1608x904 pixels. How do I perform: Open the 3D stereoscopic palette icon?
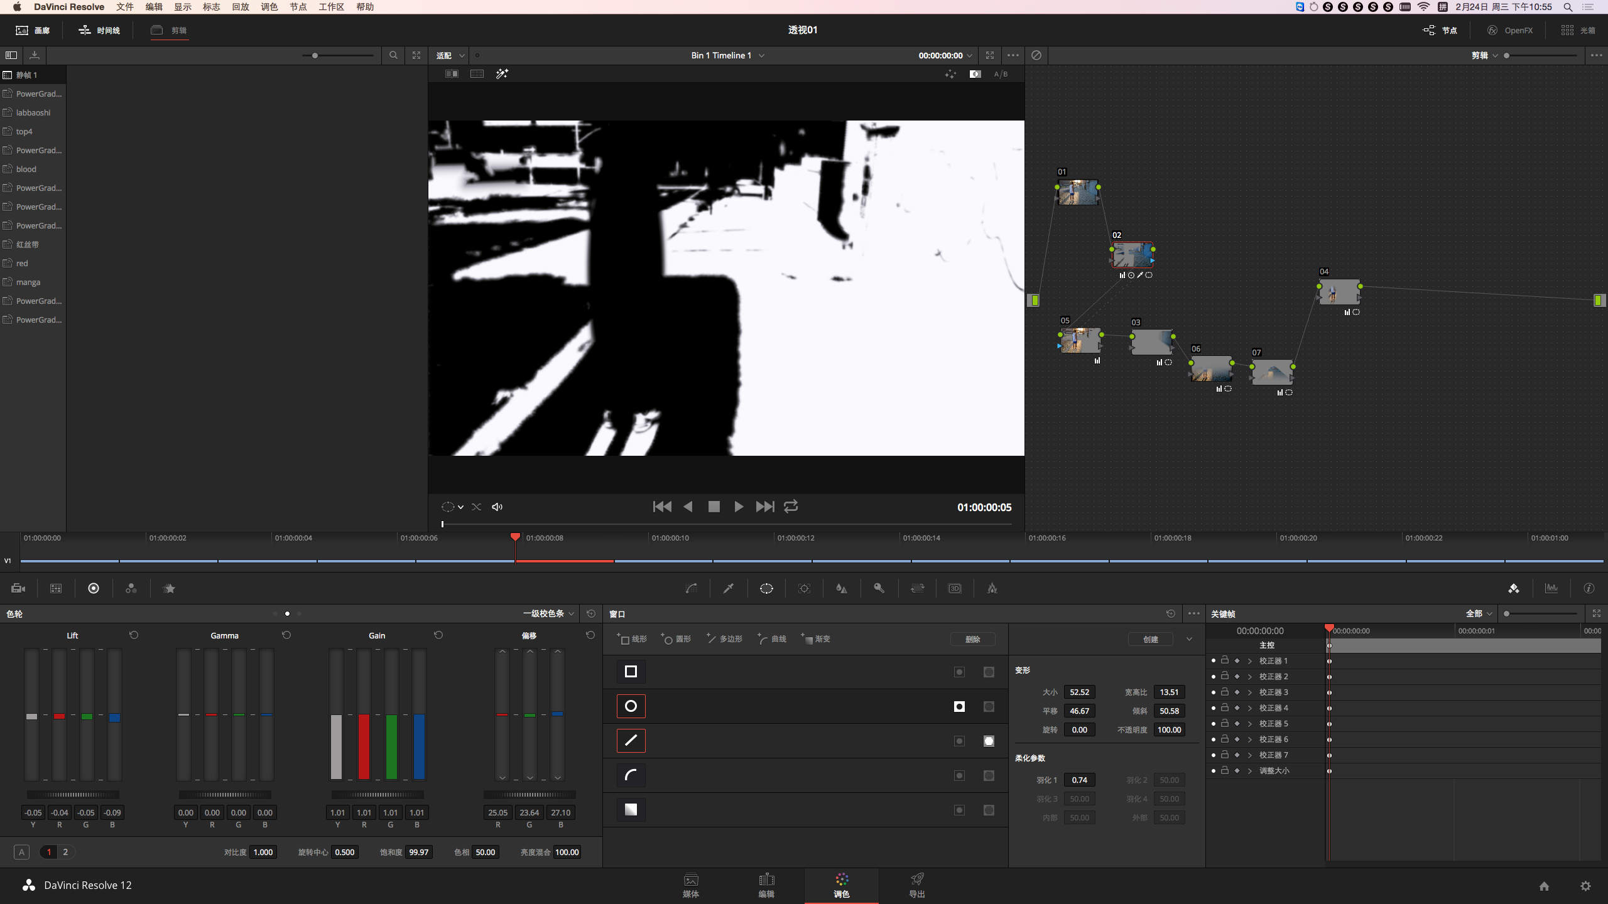pos(955,588)
